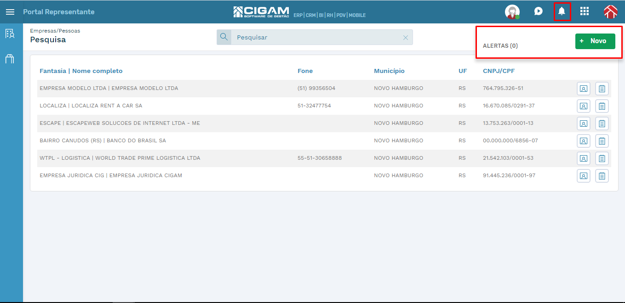
Task: Click the search magnifier button
Action: click(x=224, y=37)
